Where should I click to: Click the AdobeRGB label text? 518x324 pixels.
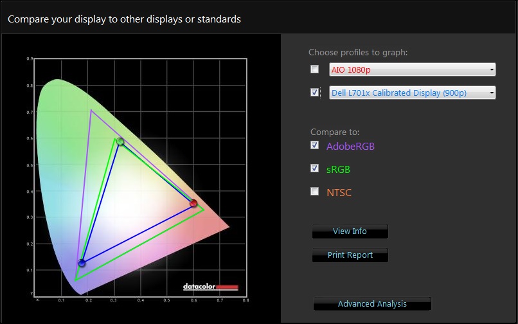click(350, 146)
